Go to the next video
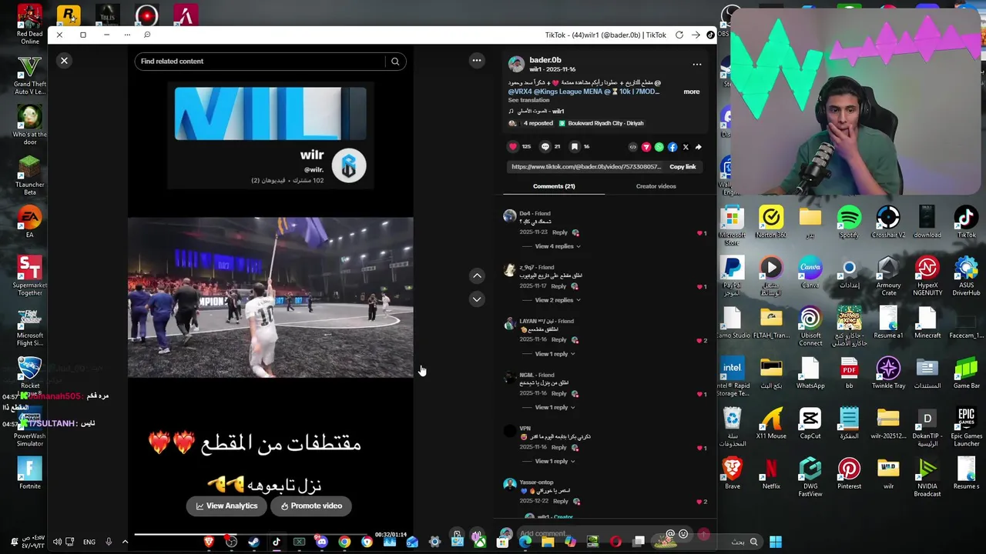The height and width of the screenshot is (554, 986). (x=478, y=299)
